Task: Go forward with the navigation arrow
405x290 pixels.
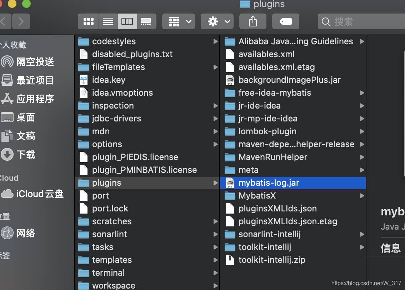Action: coord(21,21)
